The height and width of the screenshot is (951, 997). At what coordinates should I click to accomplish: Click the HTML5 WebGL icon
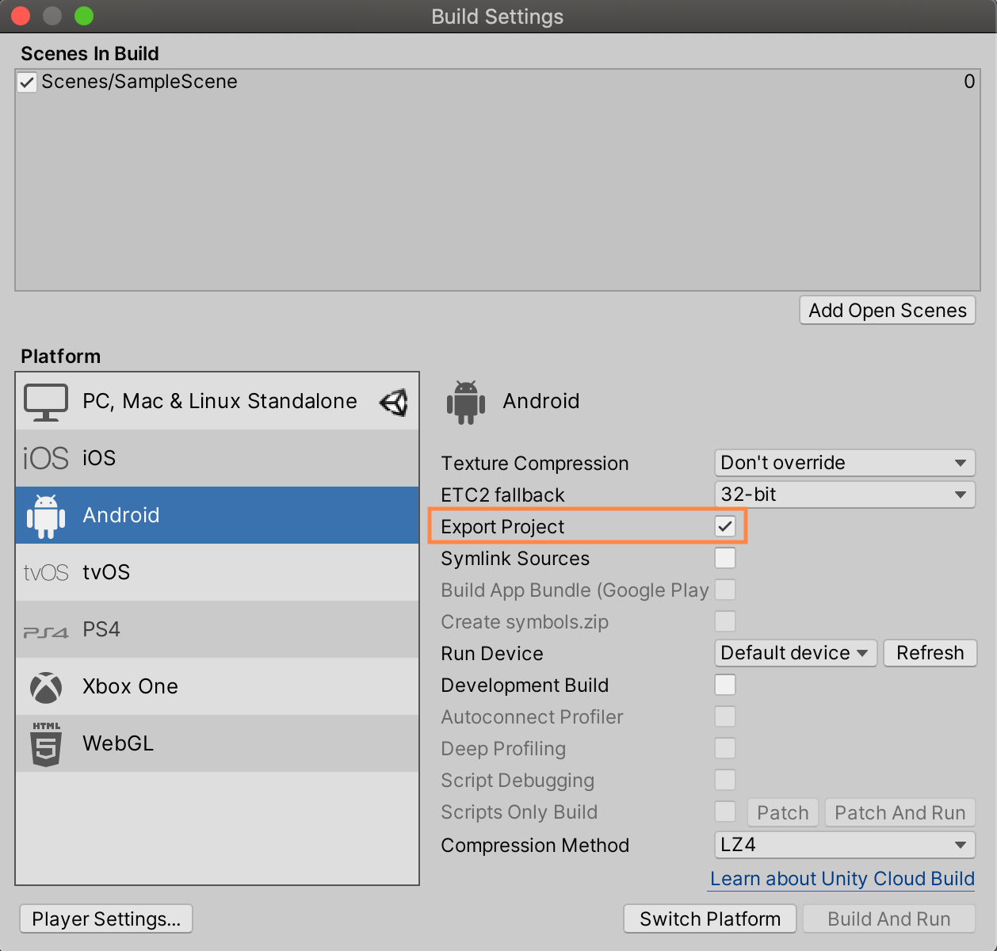[x=46, y=743]
